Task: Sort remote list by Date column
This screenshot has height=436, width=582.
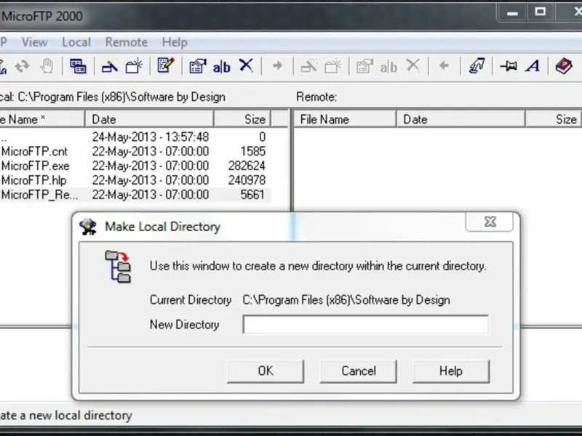Action: (461, 119)
